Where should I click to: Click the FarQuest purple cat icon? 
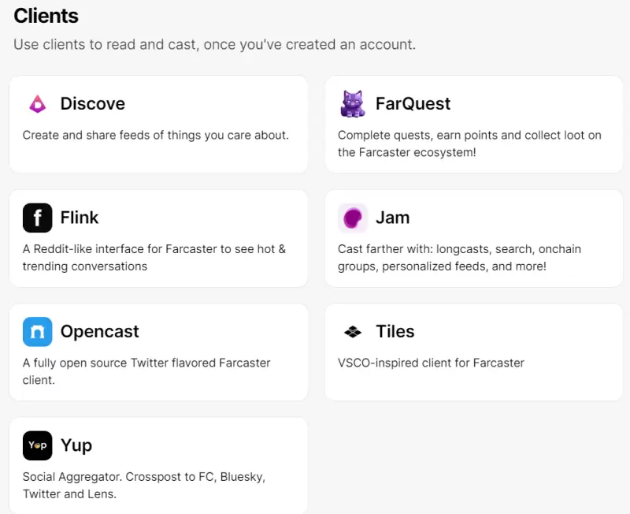(353, 104)
